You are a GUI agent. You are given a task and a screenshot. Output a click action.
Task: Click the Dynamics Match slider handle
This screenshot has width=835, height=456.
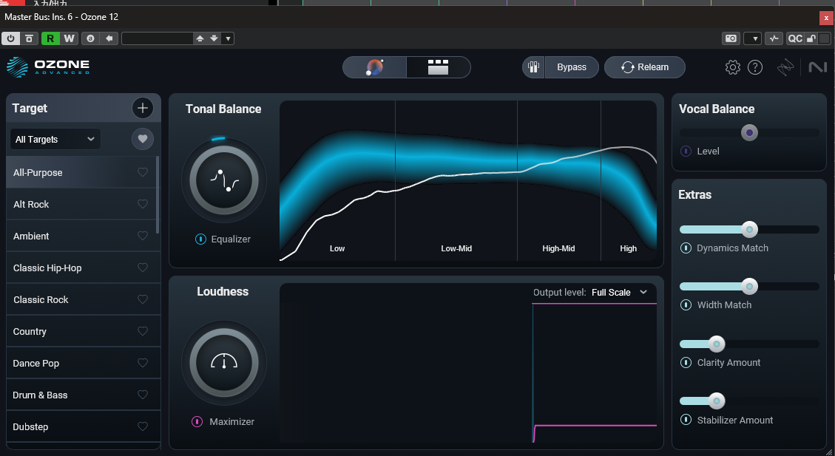(x=749, y=229)
